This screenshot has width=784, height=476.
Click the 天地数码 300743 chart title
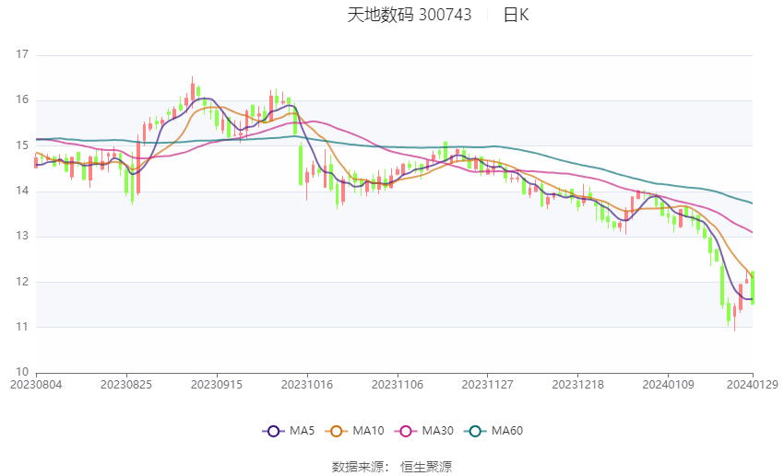409,15
